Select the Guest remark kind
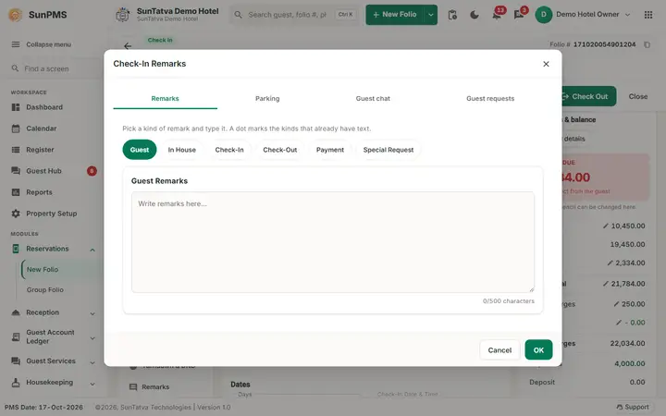 140,150
